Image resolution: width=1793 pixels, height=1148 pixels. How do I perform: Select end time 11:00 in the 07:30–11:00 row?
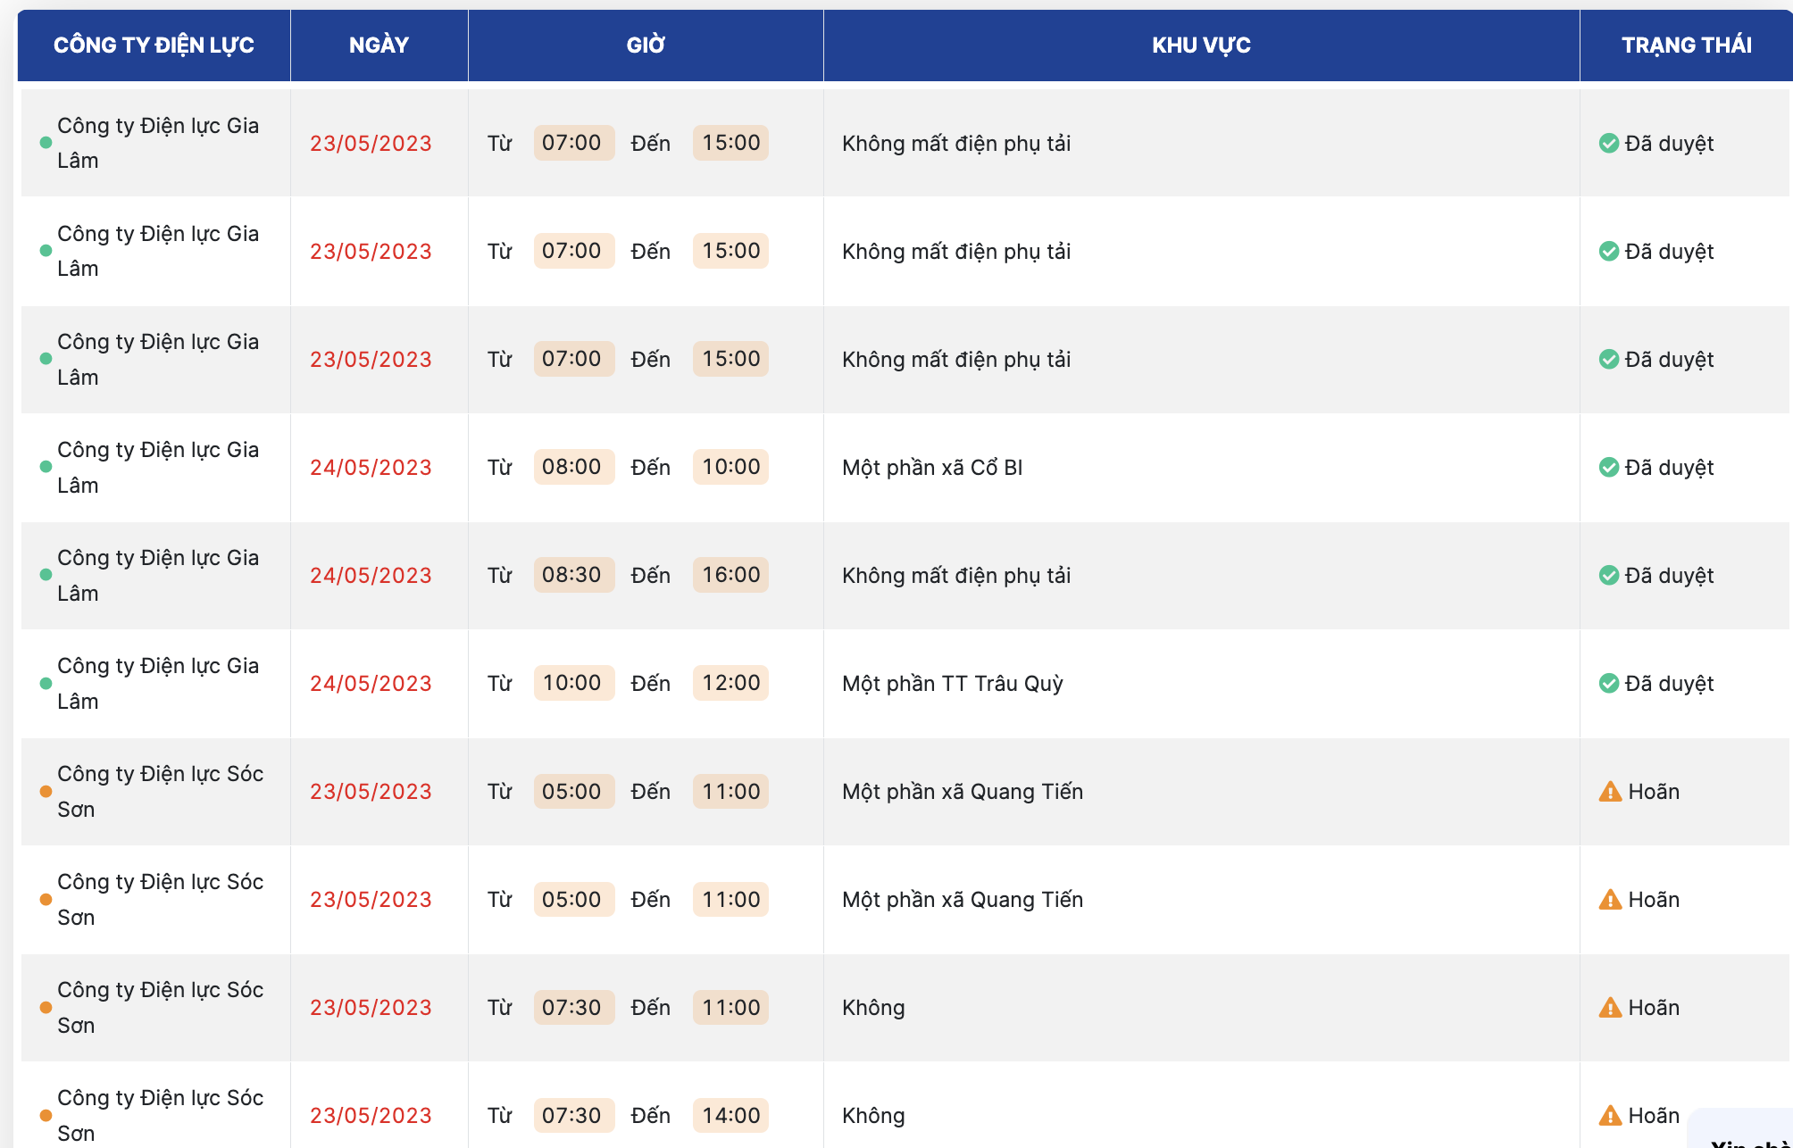click(730, 1007)
